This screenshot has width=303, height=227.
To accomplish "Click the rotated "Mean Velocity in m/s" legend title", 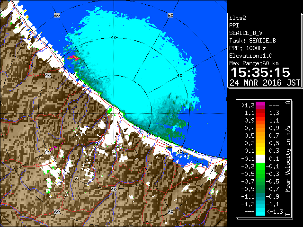I will (x=288, y=159).
